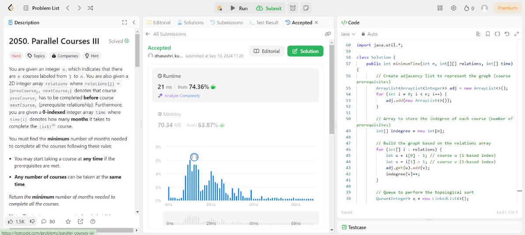
Task: Click the description panel vertical scrollbar
Action: pyautogui.click(x=137, y=50)
